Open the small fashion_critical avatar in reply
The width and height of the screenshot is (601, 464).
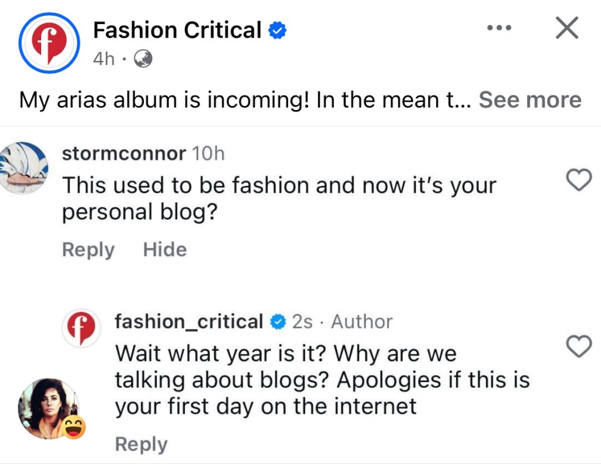(x=80, y=329)
